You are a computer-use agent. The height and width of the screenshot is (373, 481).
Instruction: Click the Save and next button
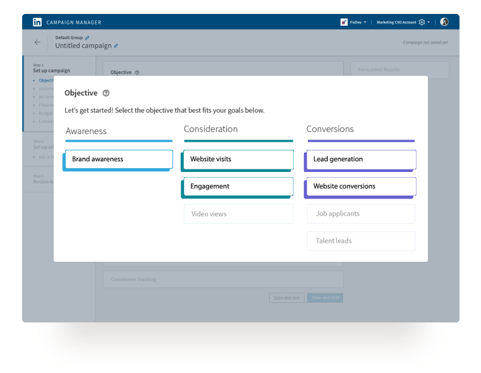click(325, 297)
